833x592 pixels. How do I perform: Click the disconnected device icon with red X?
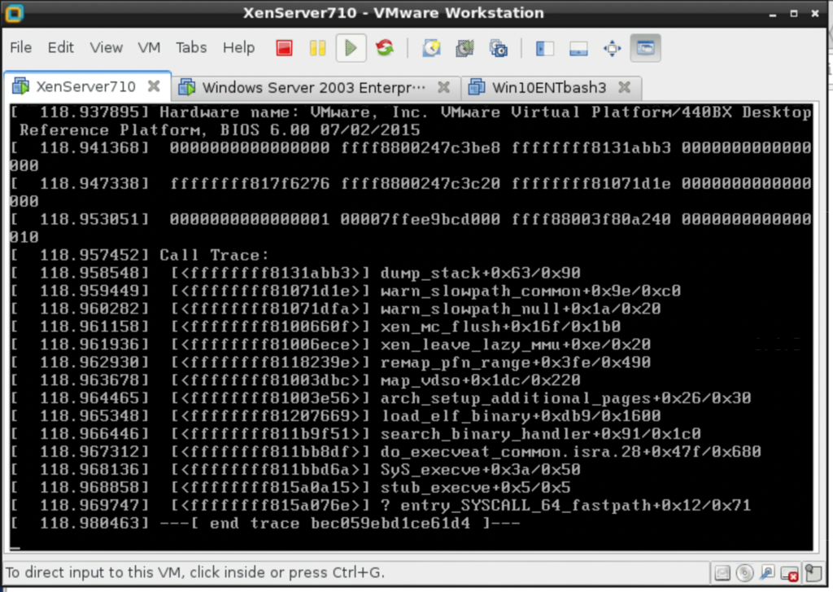[x=789, y=573]
